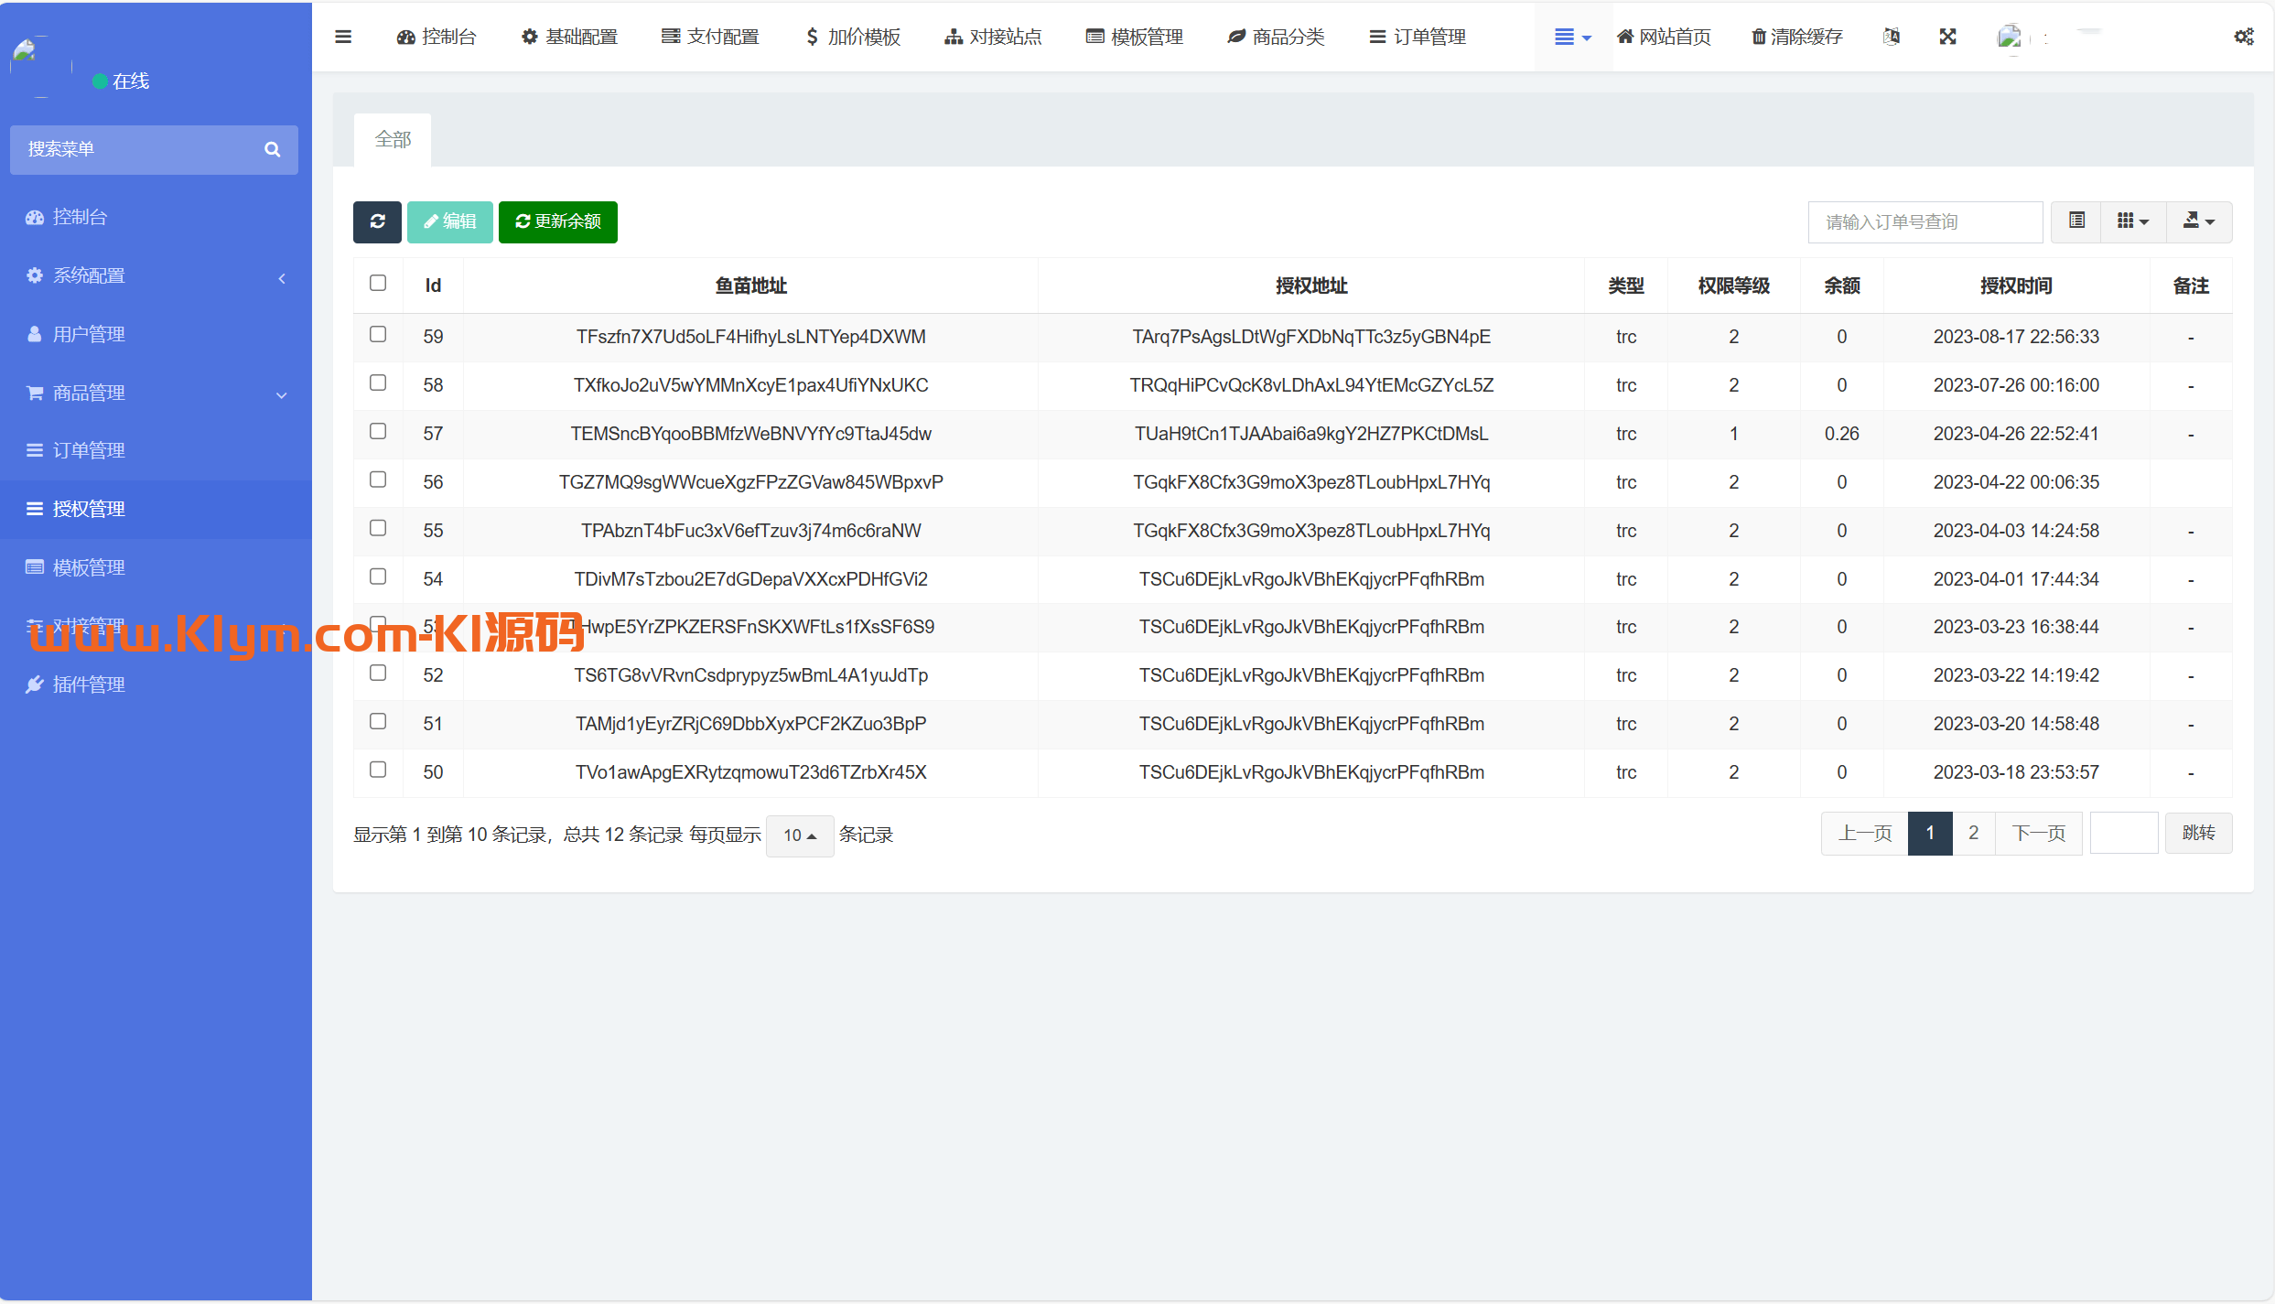Click the 清除缓存 trash icon
This screenshot has width=2275, height=1304.
(x=1758, y=37)
